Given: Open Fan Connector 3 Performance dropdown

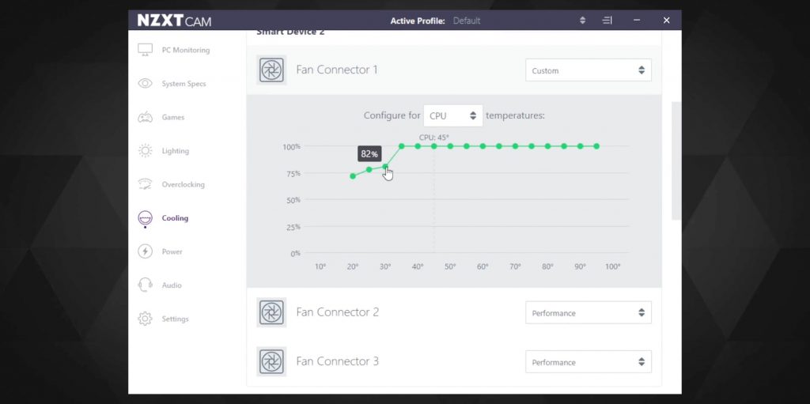Looking at the screenshot, I should coord(589,362).
